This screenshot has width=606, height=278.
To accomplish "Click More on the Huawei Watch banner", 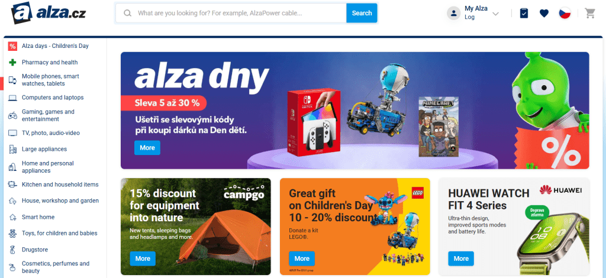I will point(461,258).
